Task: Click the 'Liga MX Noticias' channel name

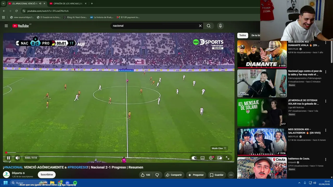Action: click(x=296, y=108)
